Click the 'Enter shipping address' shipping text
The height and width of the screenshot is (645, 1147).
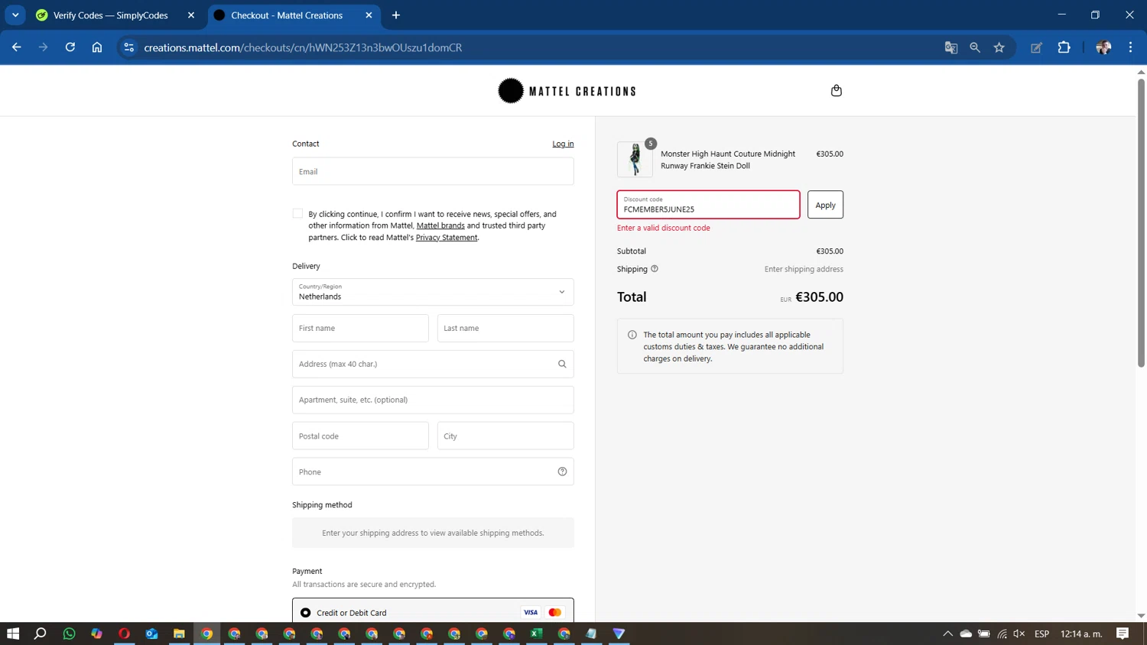(x=804, y=269)
